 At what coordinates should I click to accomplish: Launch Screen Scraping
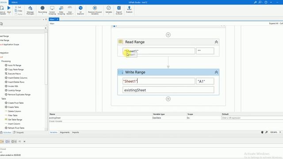pos(52,10)
